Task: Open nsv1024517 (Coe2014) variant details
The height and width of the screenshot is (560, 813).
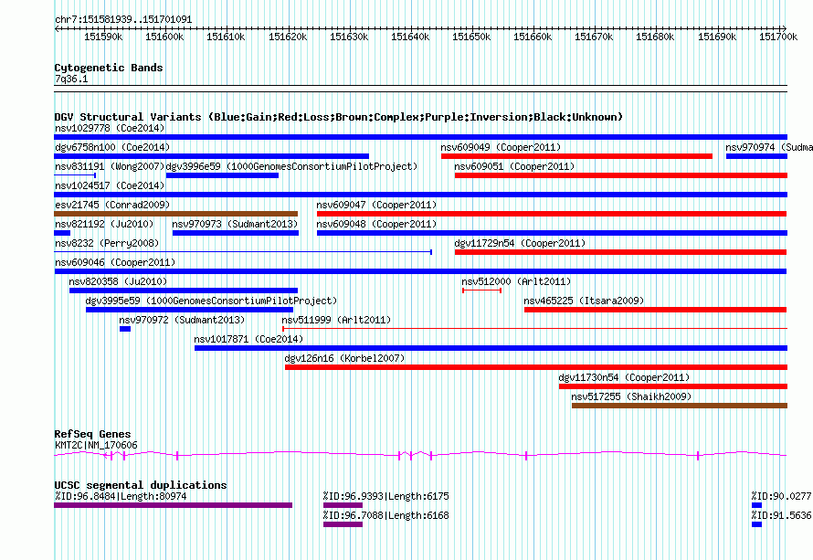Action: pos(420,195)
